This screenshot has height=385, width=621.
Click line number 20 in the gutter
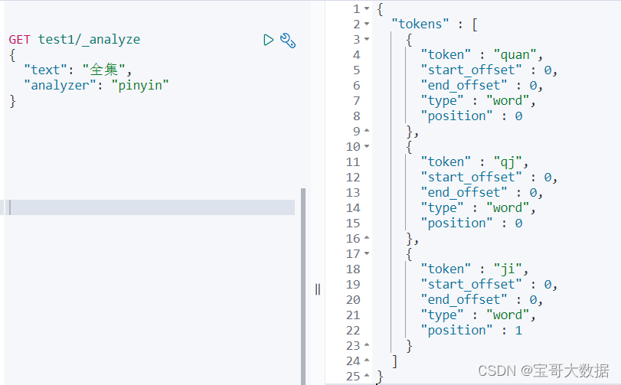(353, 300)
